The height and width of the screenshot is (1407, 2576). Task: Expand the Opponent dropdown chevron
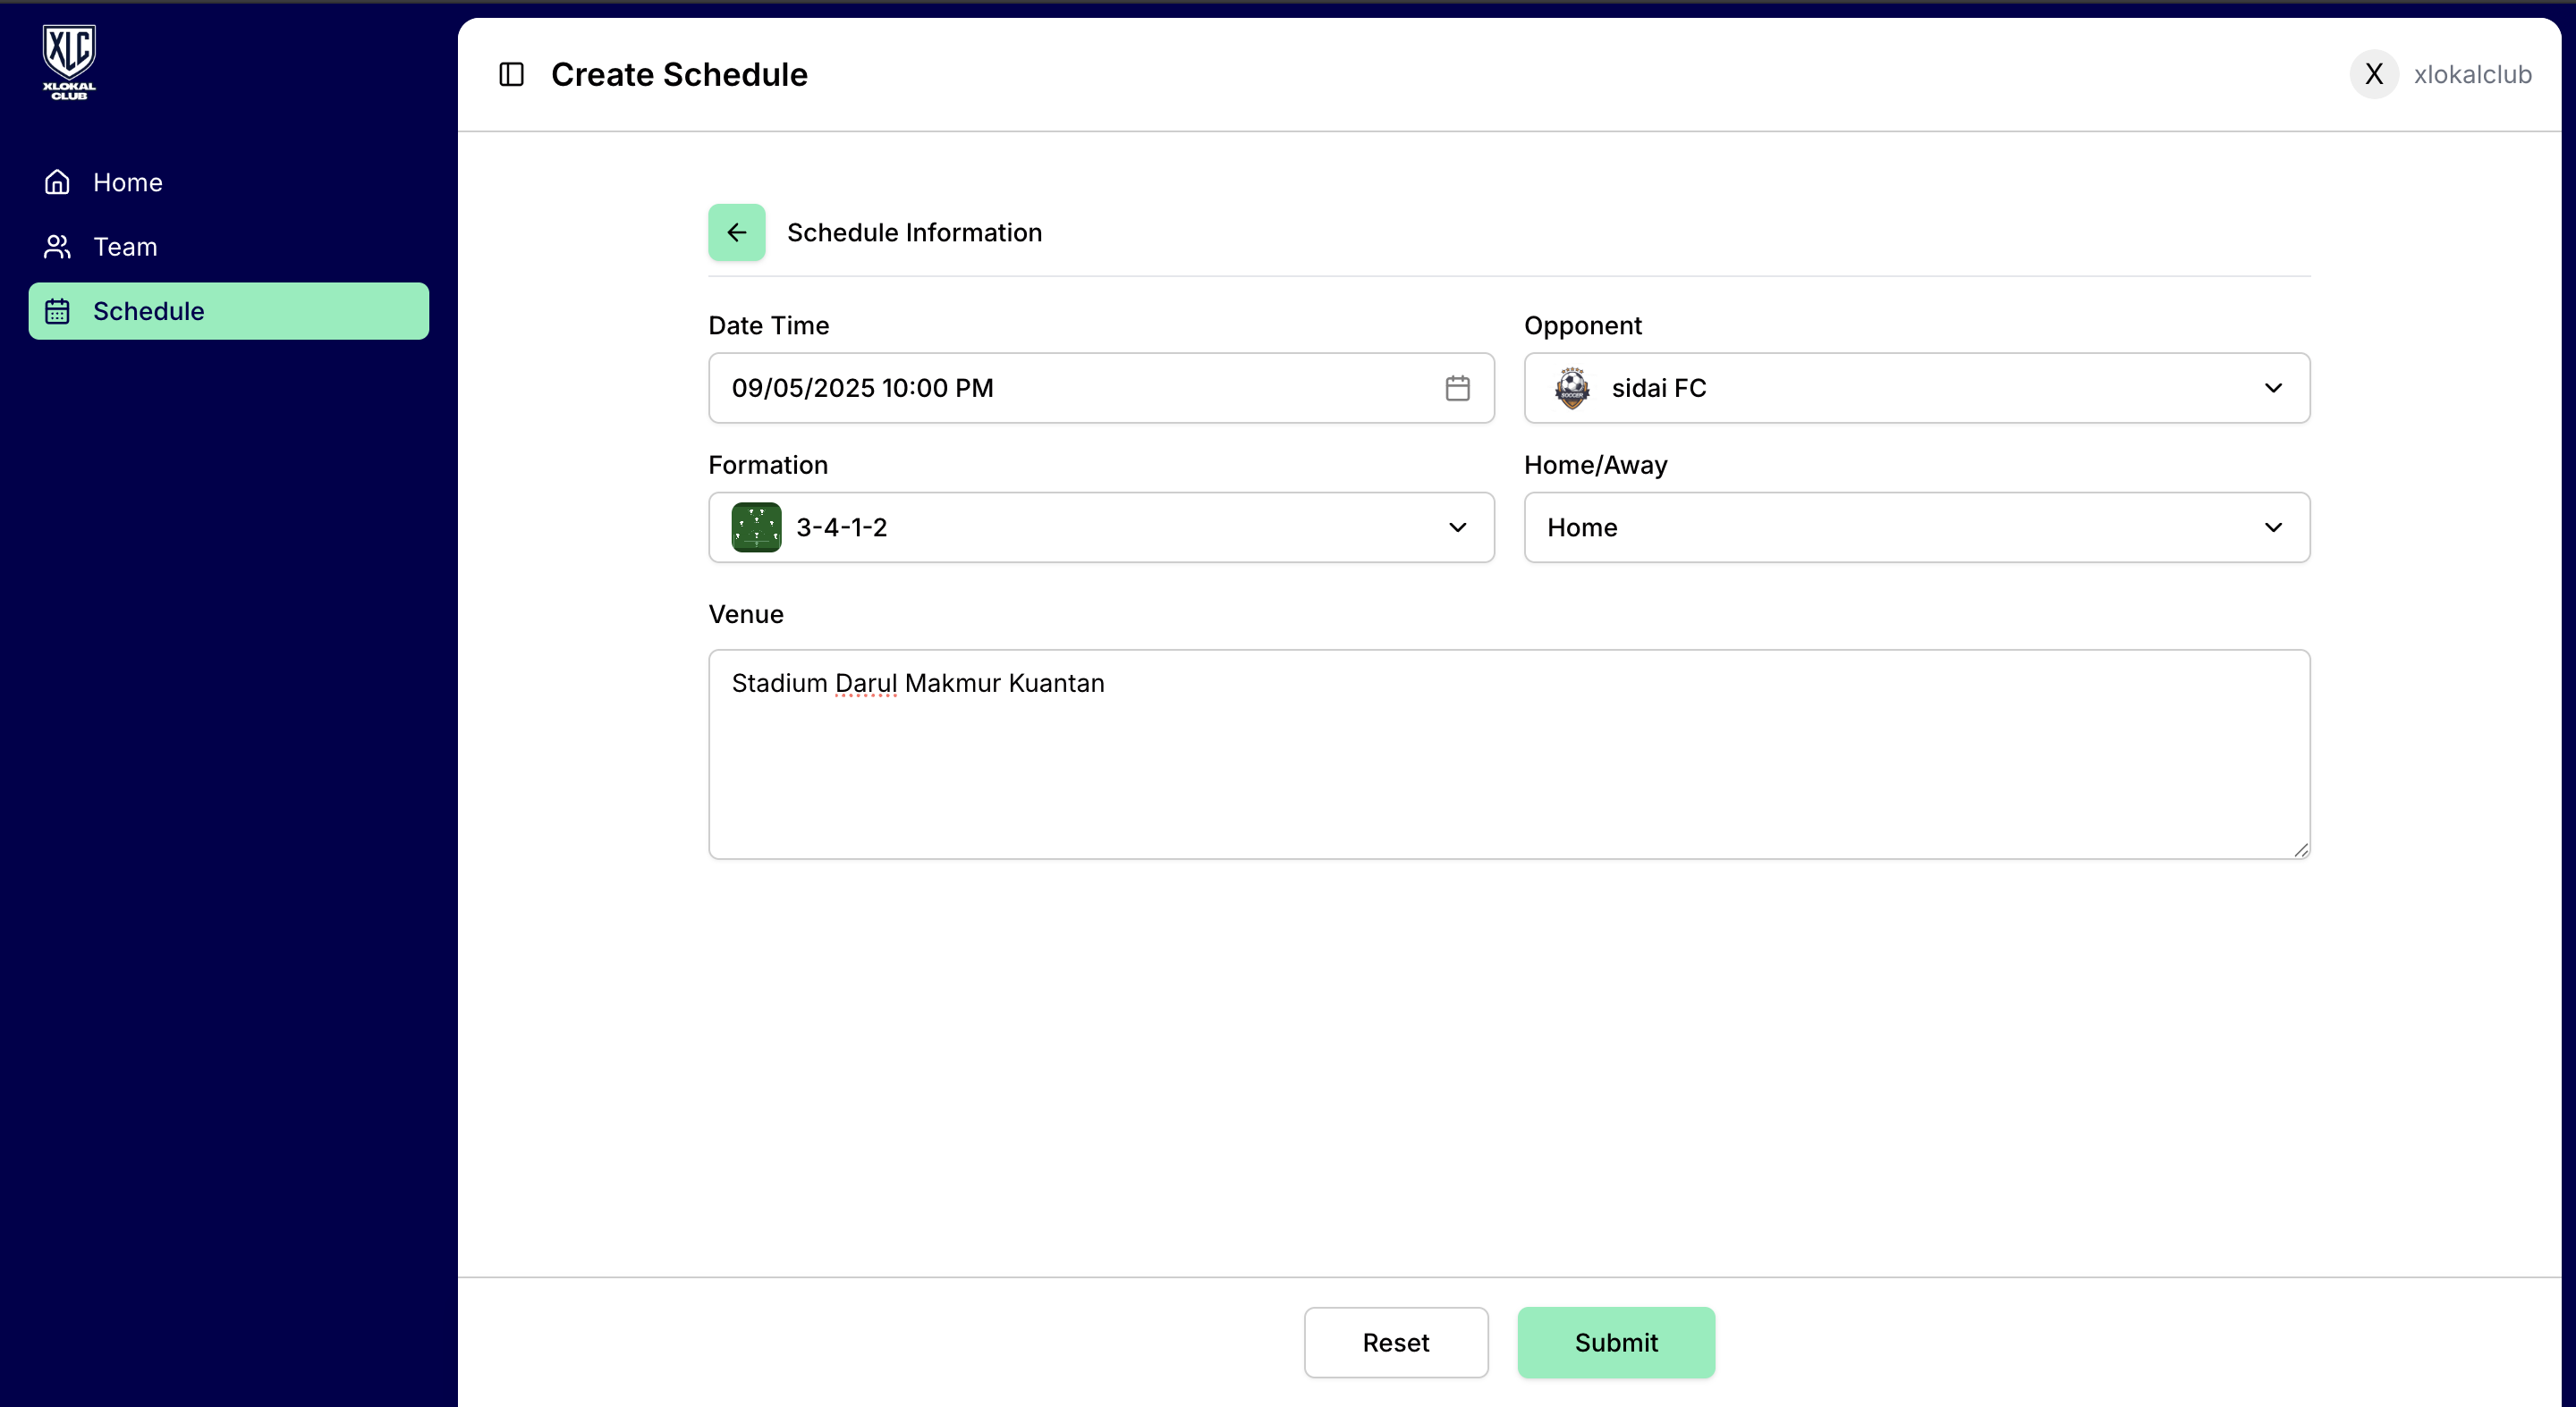(2273, 388)
